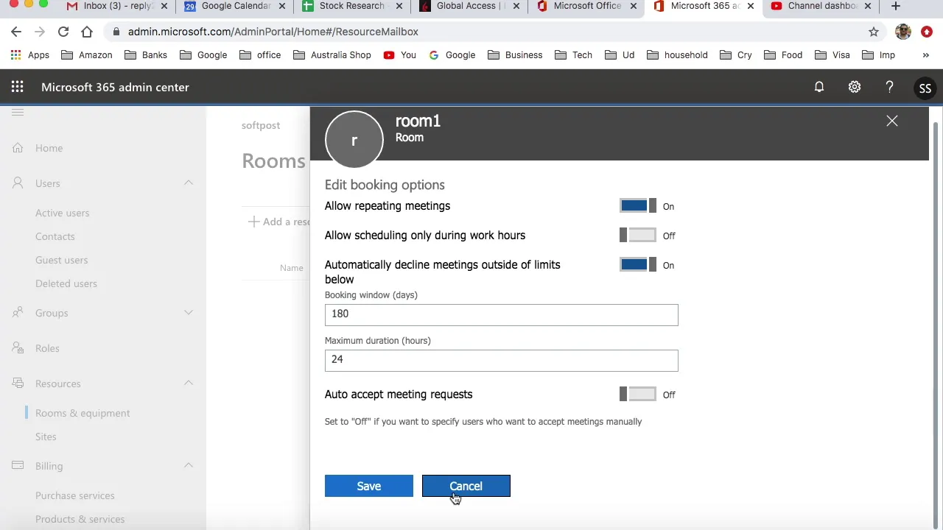Switch to the Channel dashboard tab
Viewport: 943px width, 530px height.
click(x=821, y=7)
